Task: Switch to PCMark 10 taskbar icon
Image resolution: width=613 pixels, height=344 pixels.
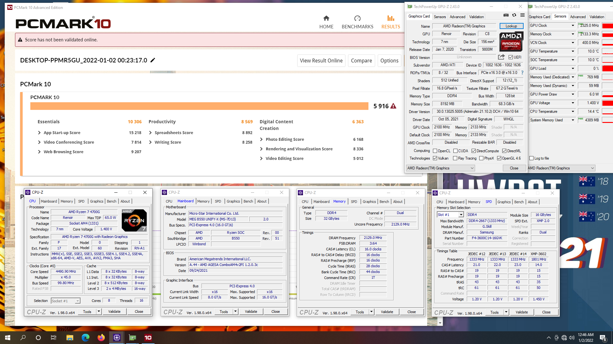Action: point(148,338)
